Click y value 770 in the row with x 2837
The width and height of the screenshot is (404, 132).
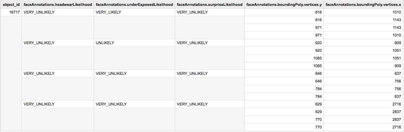tap(317, 120)
